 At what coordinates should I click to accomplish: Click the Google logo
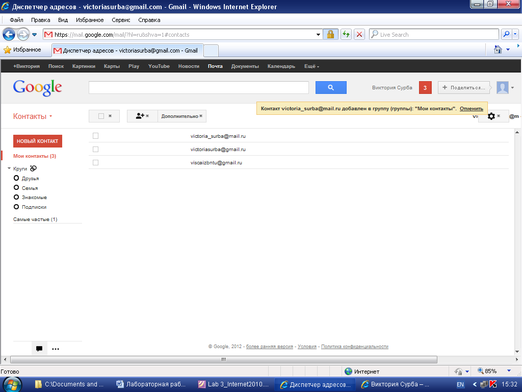click(37, 88)
